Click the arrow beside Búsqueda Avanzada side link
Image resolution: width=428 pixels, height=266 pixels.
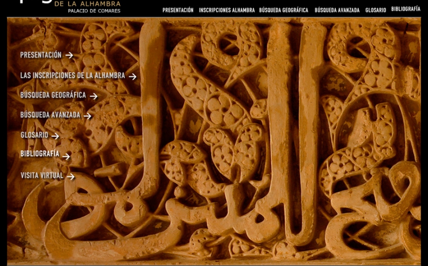87,116
